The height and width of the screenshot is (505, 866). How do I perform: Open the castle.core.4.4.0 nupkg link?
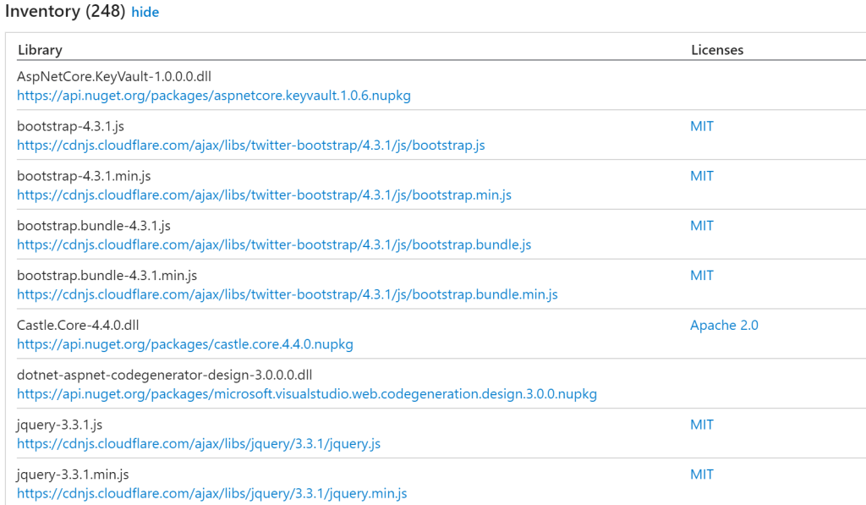185,344
